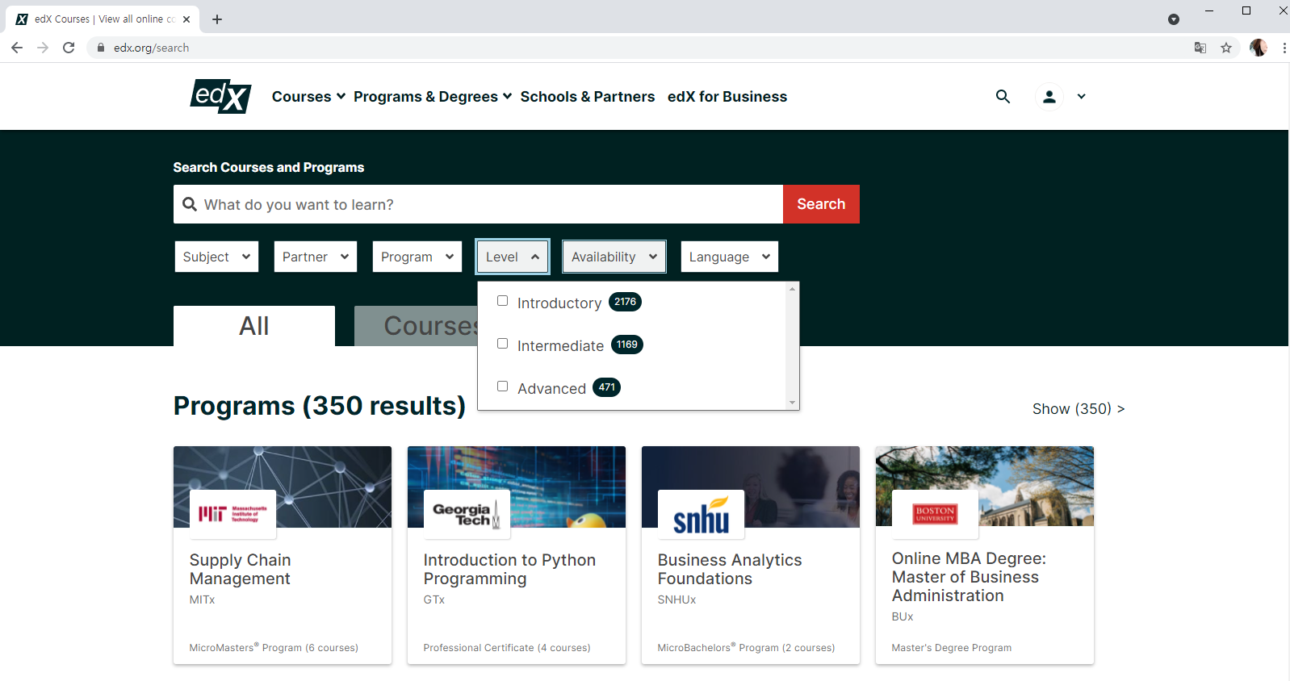
Task: Select the All results tab
Action: [x=254, y=326]
